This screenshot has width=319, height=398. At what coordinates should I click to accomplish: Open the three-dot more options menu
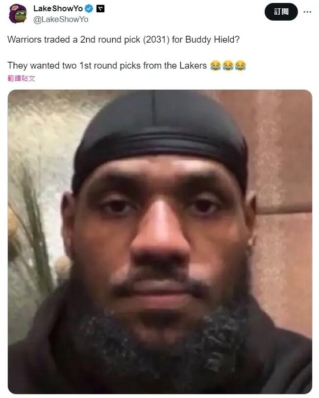pyautogui.click(x=307, y=12)
